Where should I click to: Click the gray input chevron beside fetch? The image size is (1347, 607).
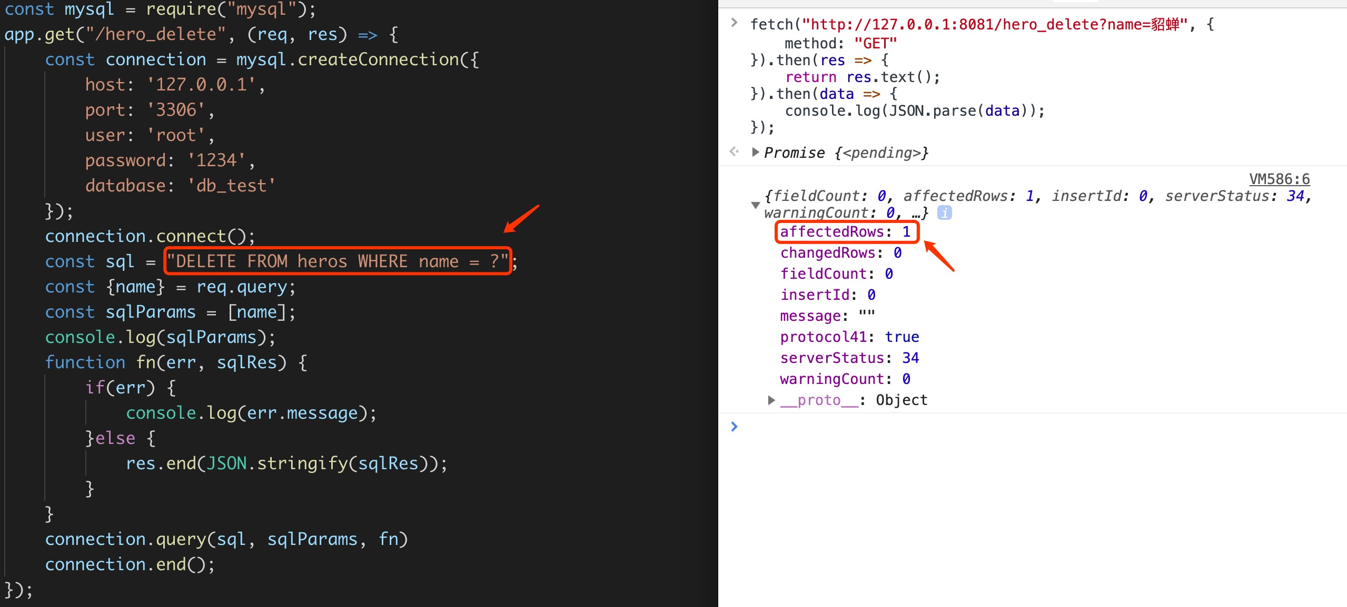pyautogui.click(x=734, y=23)
